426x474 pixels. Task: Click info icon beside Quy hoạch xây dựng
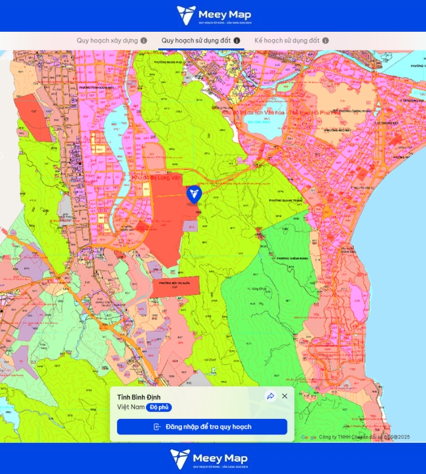point(144,41)
